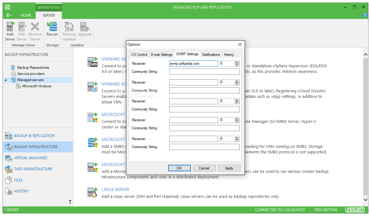
Task: Open the LINUX SERVER link
Action: pos(116,189)
